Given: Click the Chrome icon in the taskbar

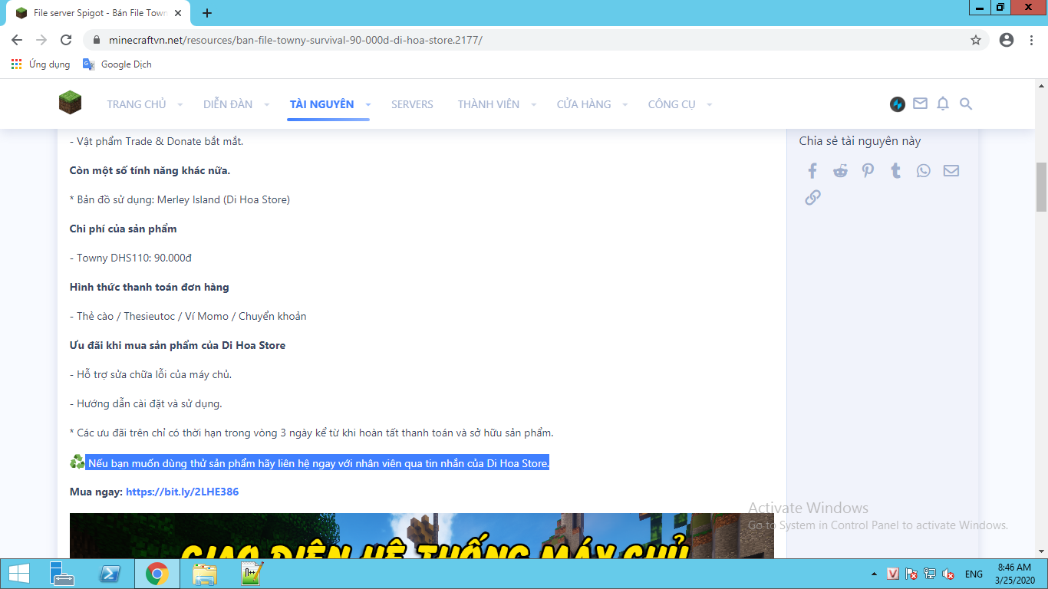Looking at the screenshot, I should click(157, 574).
